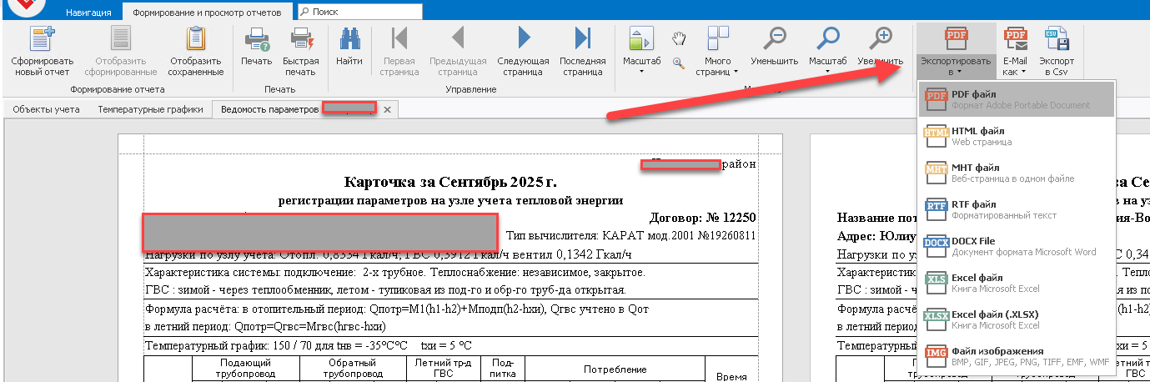Open the Температурные графики tab
Viewport: 1150px width, 382px height.
pos(150,109)
